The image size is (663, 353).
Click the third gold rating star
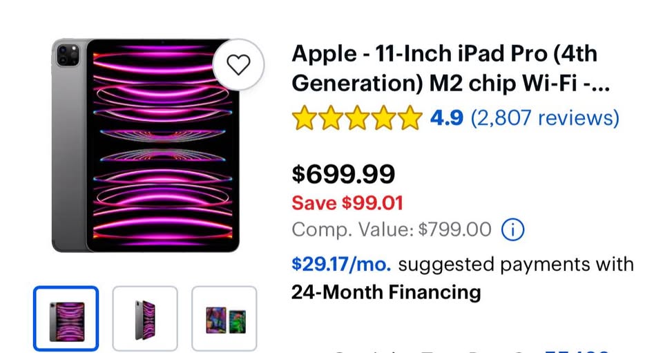(357, 118)
